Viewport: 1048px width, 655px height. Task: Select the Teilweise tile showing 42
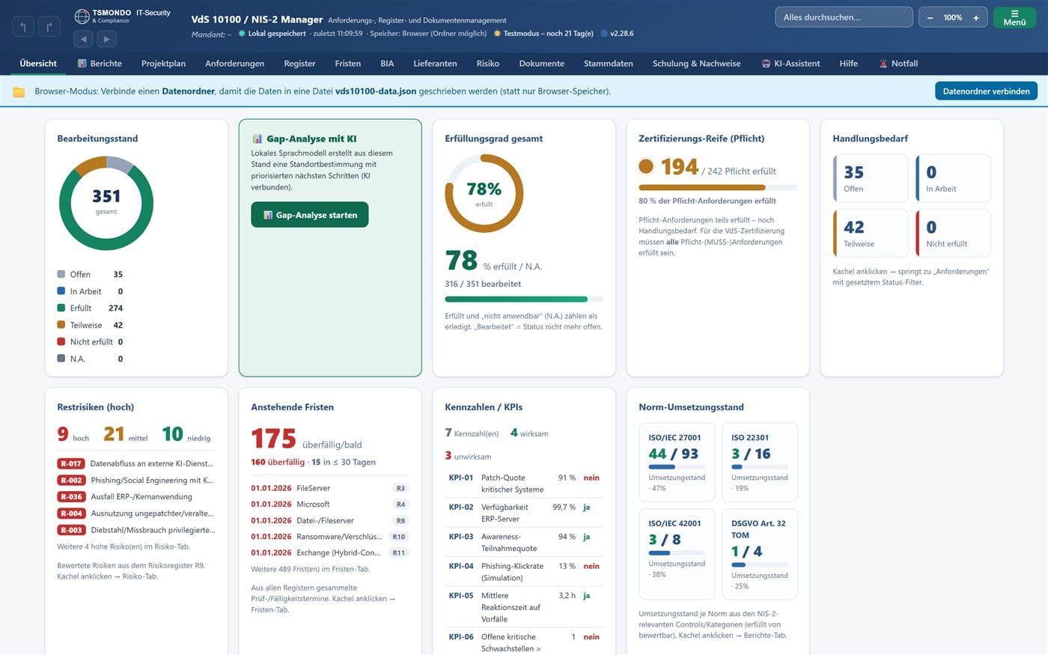coord(871,234)
